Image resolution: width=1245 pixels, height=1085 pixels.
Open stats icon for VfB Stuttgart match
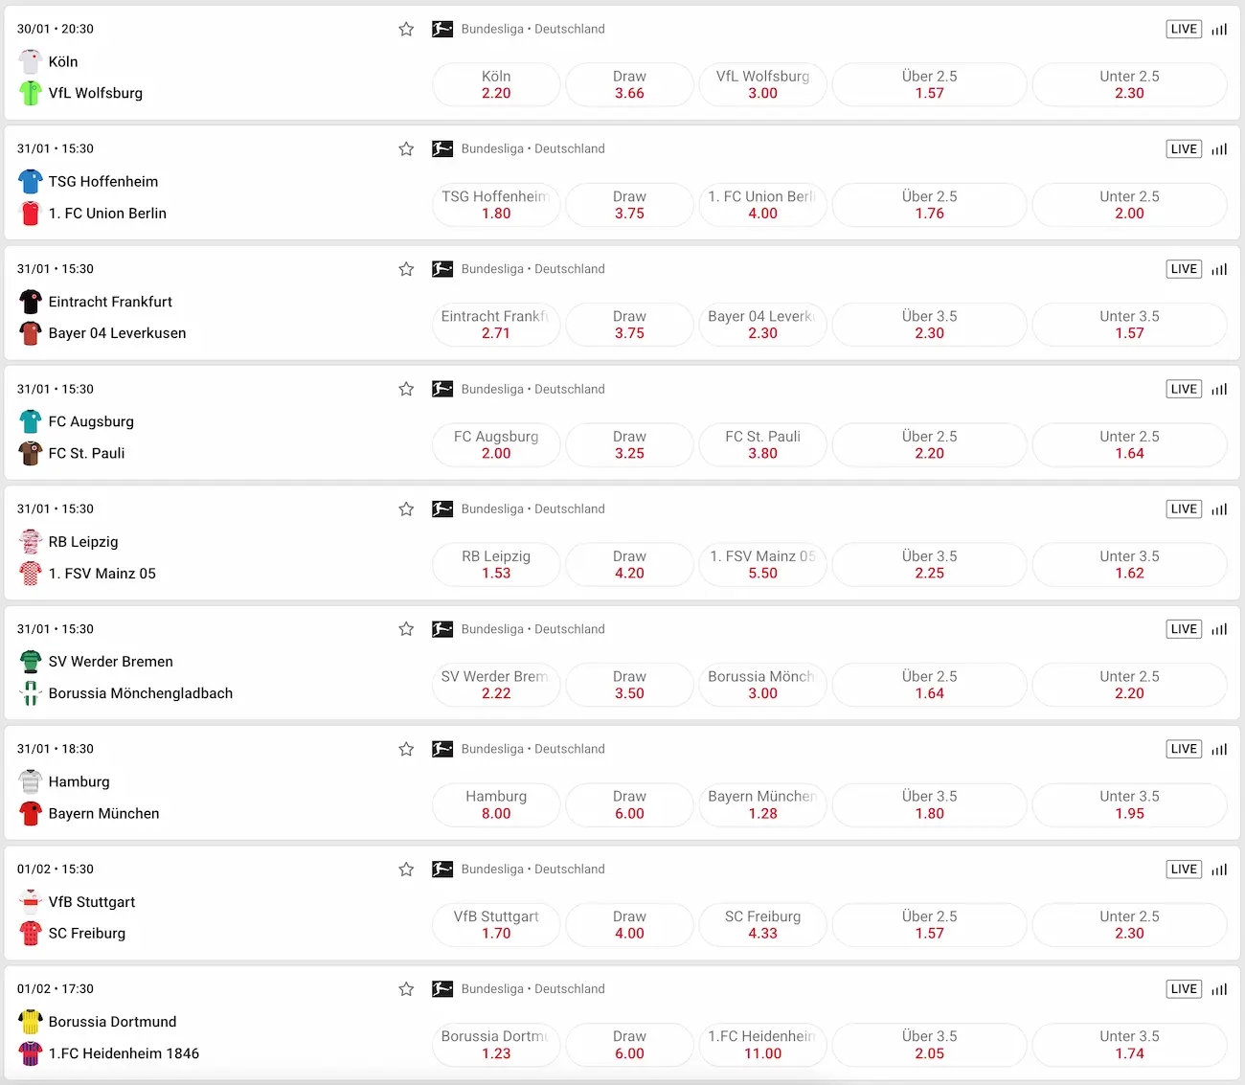pos(1219,870)
